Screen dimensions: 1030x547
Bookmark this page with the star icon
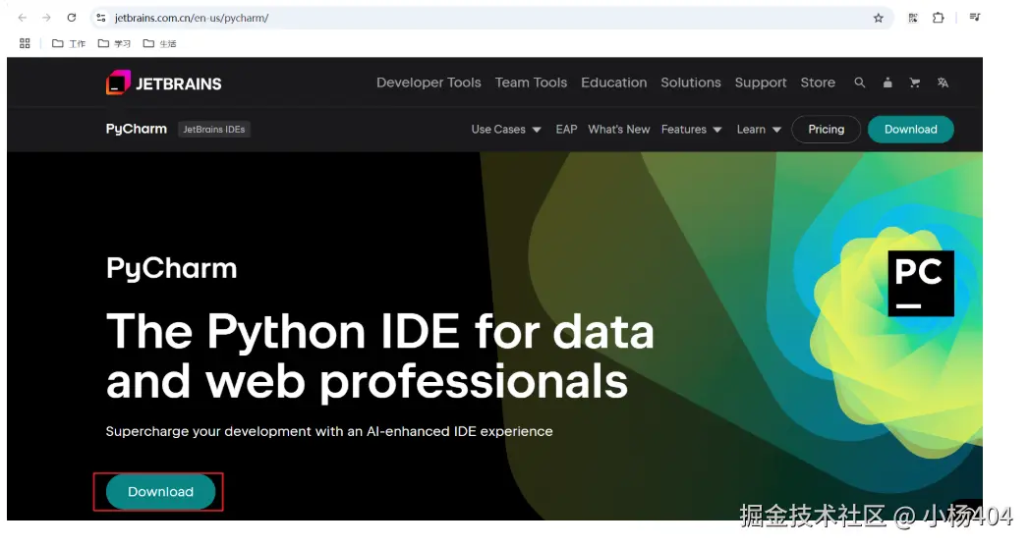(x=879, y=18)
